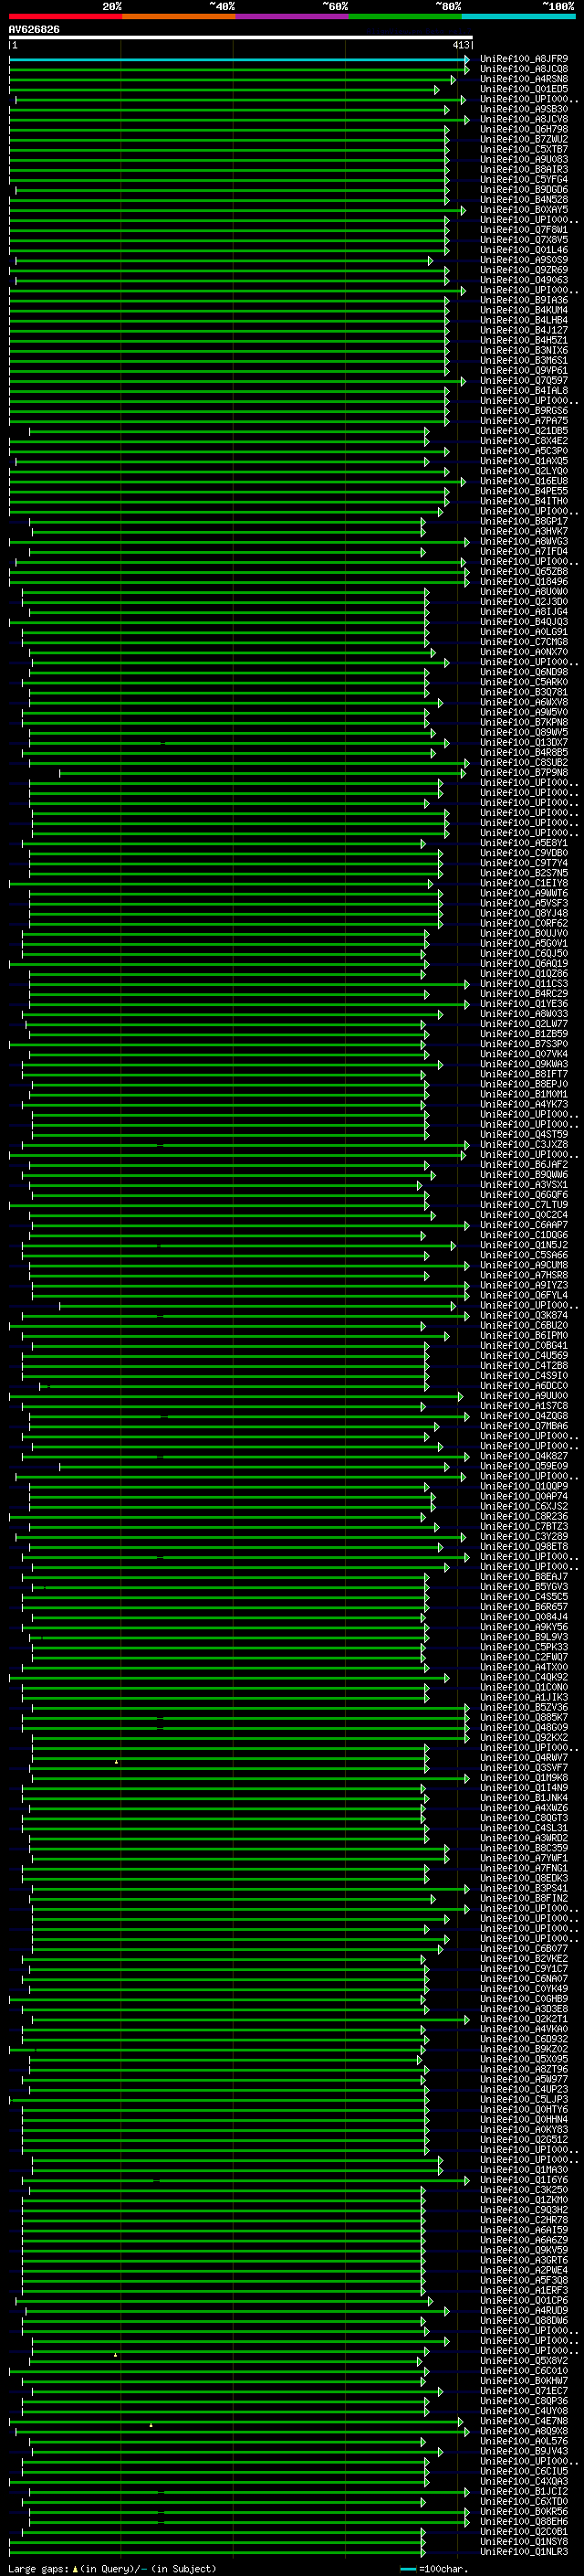Select label UniRef100_B9RGS6
The height and width of the screenshot is (2576, 584).
pyautogui.click(x=524, y=411)
